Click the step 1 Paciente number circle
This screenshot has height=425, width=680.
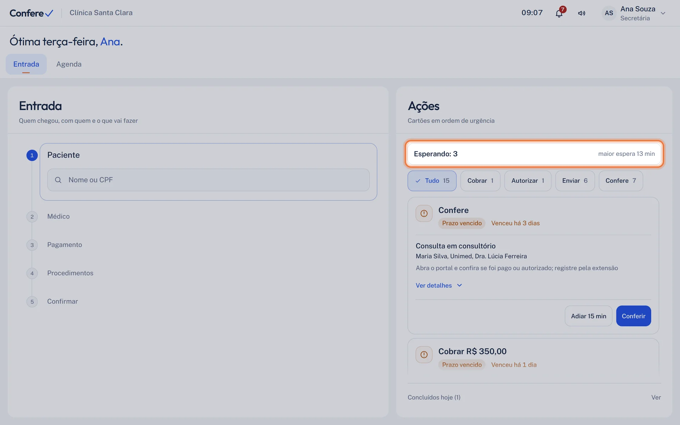[x=32, y=155]
